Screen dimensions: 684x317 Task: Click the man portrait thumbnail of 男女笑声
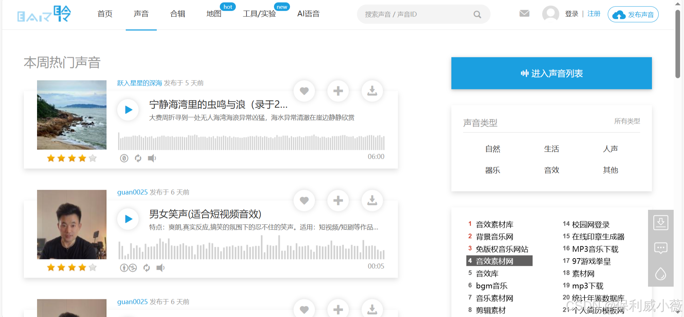click(72, 224)
